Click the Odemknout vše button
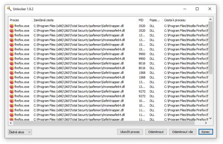Viewport: 223px width, 144px height. [x=183, y=132]
